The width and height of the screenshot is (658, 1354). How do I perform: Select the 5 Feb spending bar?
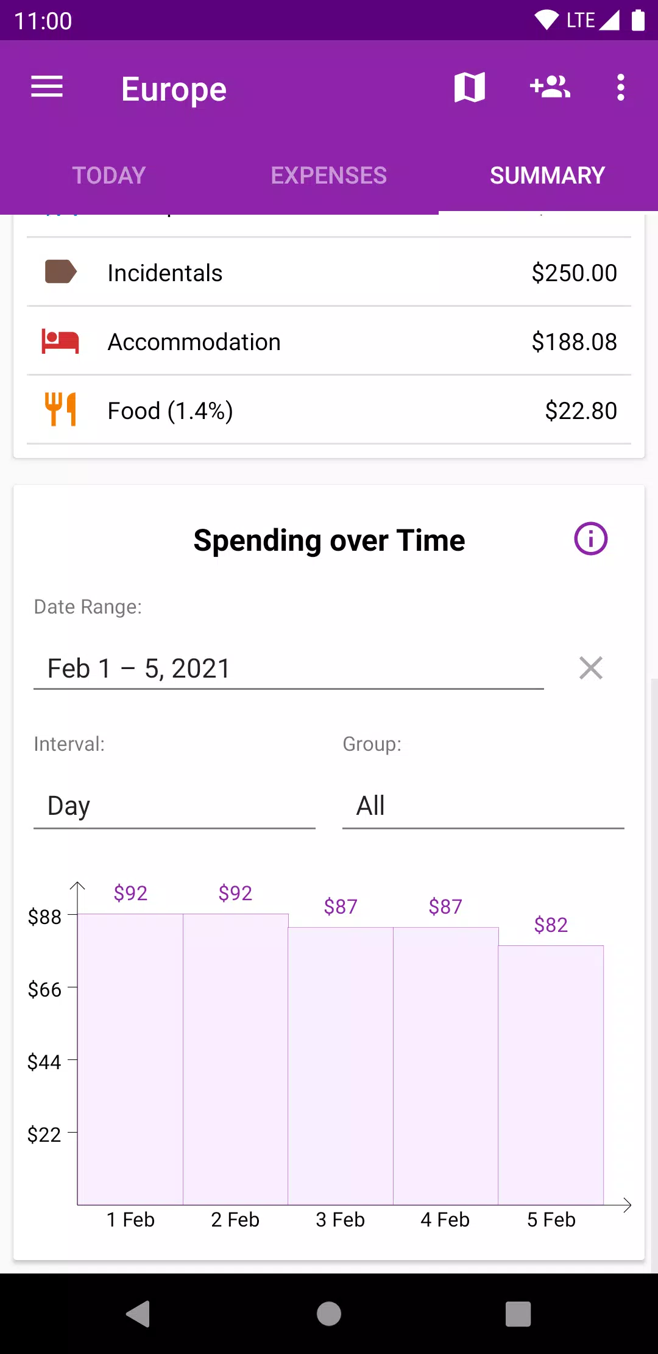[x=551, y=1075]
